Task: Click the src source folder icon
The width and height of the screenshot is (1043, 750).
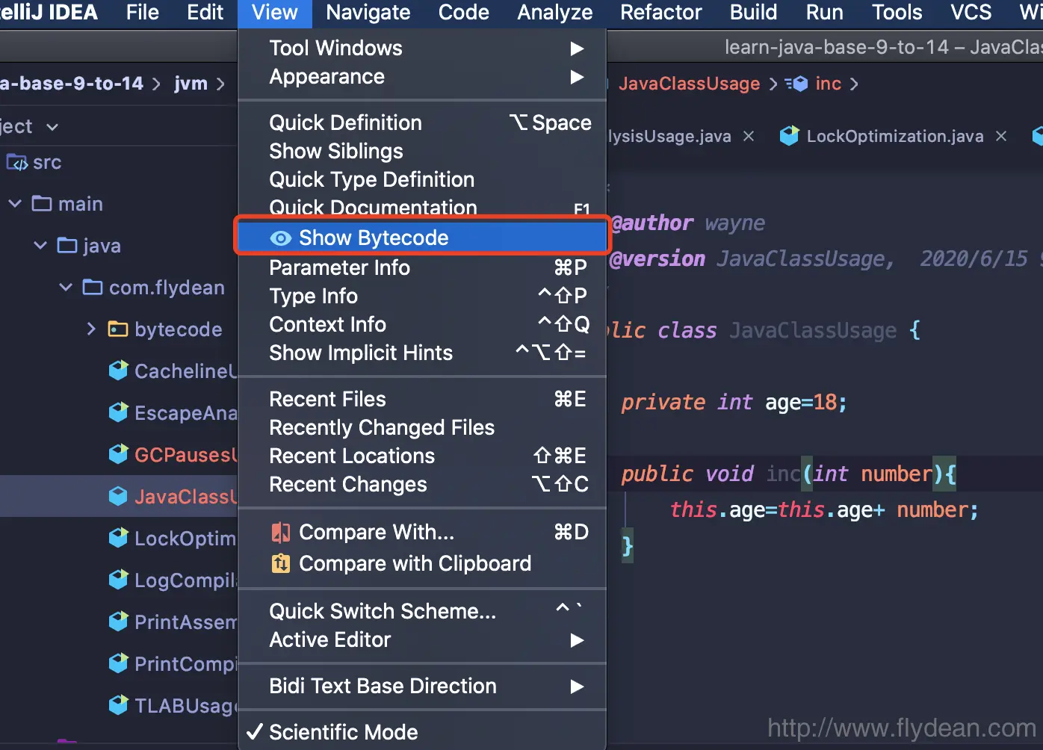Action: (x=16, y=162)
